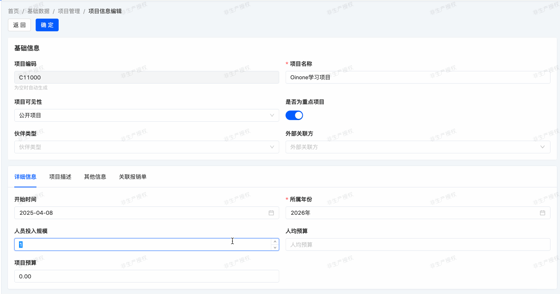The image size is (560, 294).
Task: Open the 外部关联方 dropdown
Action: pyautogui.click(x=417, y=147)
